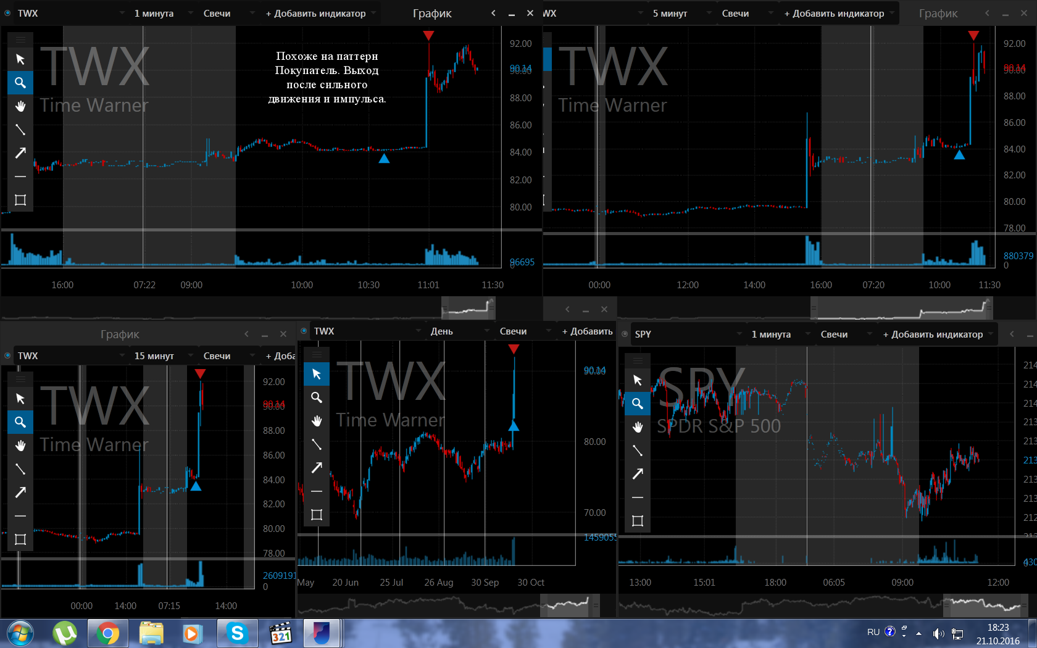Click the Russian text annotation on the TWX 1 минута chart

coord(327,77)
